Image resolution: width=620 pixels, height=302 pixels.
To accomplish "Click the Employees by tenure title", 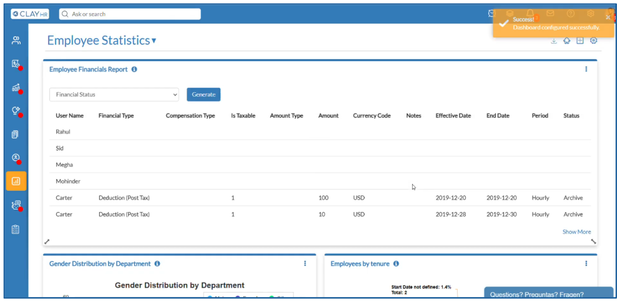I will pos(360,264).
